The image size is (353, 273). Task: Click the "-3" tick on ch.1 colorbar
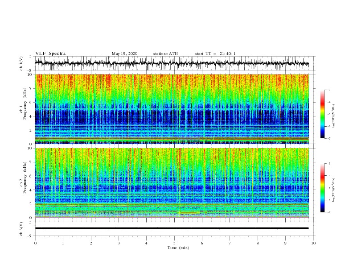pos(328,90)
